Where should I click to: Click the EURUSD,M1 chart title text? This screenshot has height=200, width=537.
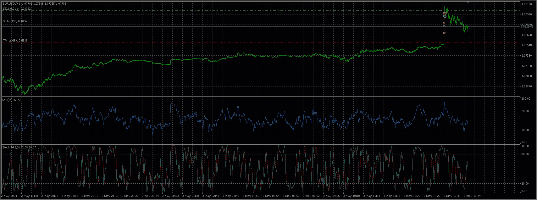coord(11,3)
